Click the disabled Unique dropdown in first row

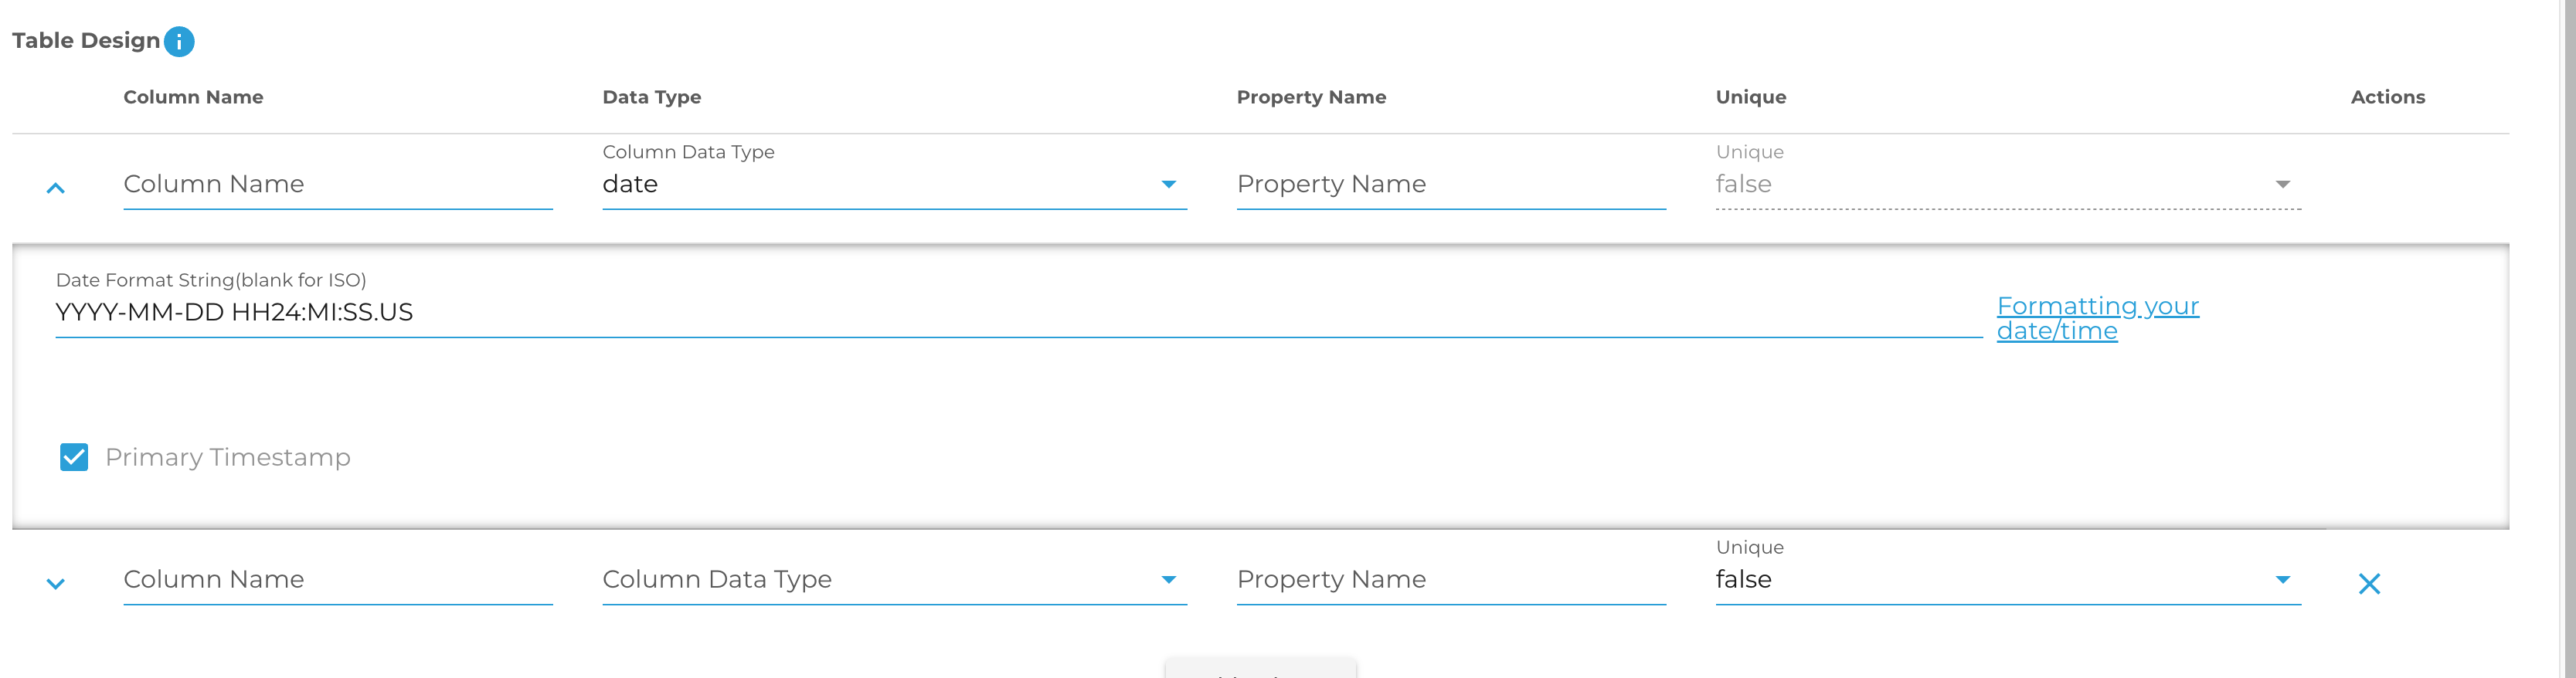click(2007, 184)
